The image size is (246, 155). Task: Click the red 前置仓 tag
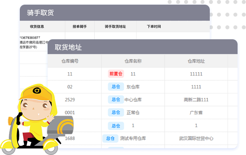click(x=116, y=73)
